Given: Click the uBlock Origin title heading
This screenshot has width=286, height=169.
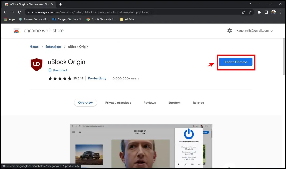Looking at the screenshot, I should 66,62.
